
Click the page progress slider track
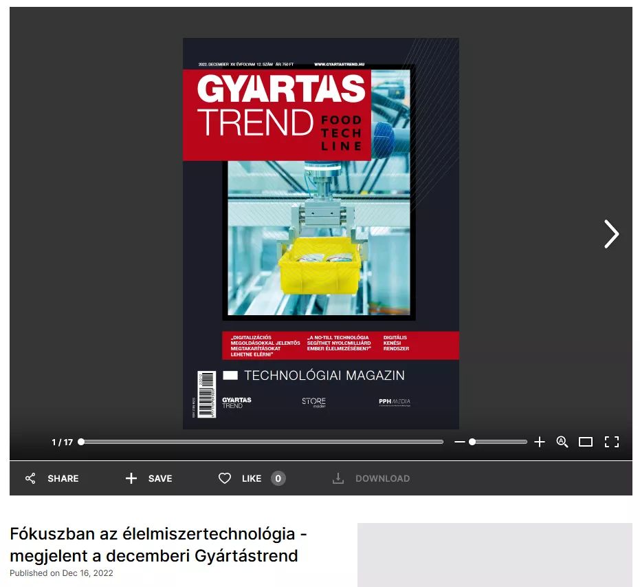tap(262, 442)
